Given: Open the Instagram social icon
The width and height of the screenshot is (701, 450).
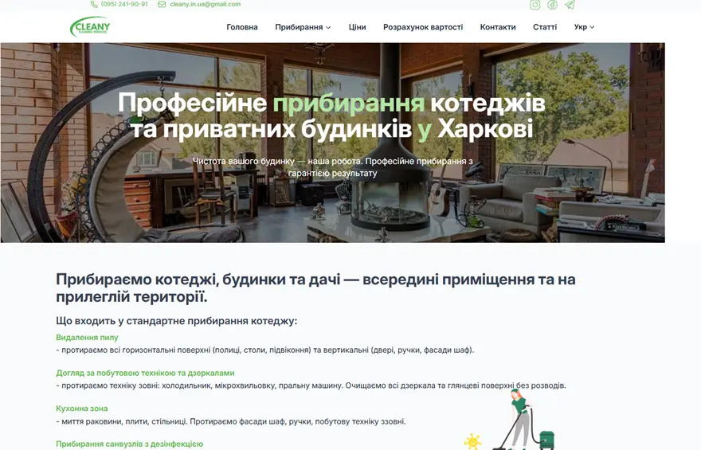Looking at the screenshot, I should coord(535,5).
